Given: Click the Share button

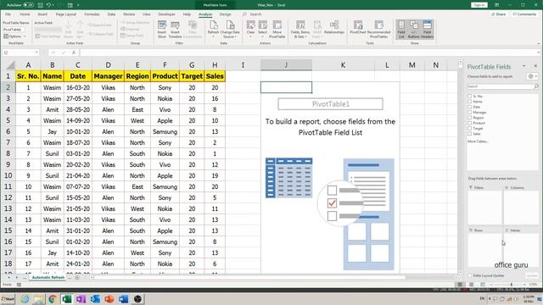Looking at the screenshot, I should (x=498, y=14).
